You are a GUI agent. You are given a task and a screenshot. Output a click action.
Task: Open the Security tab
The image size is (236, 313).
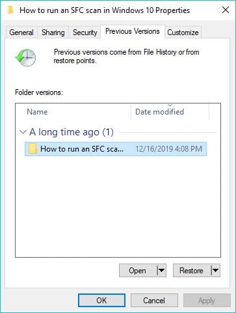[x=85, y=33]
